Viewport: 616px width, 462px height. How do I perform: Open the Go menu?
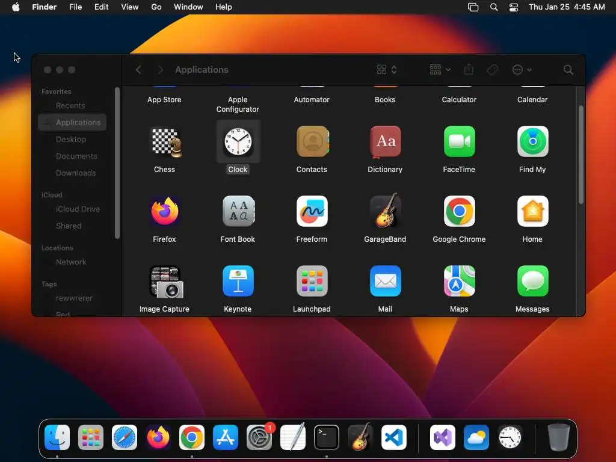pos(156,7)
